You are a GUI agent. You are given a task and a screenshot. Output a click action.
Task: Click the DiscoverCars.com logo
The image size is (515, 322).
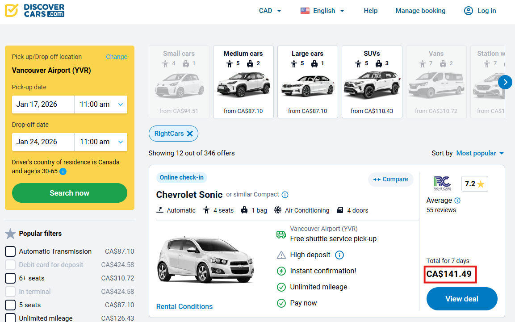pyautogui.click(x=35, y=11)
